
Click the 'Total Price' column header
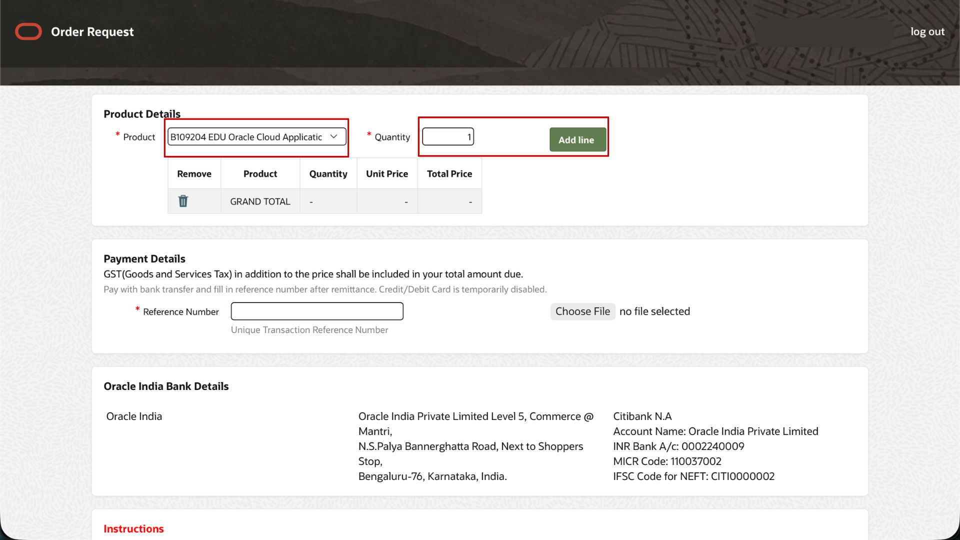(x=449, y=173)
